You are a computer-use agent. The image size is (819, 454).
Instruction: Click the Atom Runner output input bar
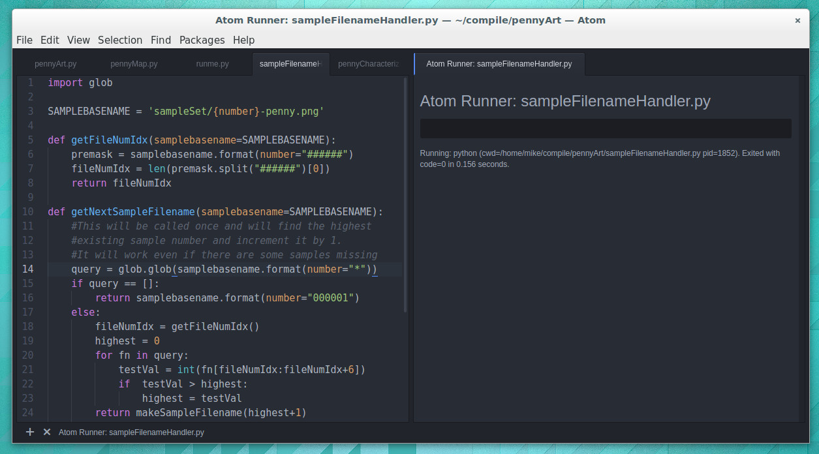605,129
